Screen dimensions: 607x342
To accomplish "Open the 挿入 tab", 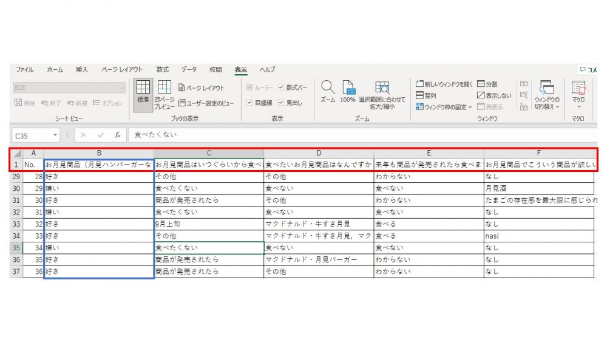I will click(82, 70).
